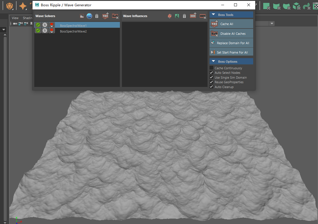This screenshot has width=318, height=224.
Task: Select the BossSpectralWave2 solver row
Action: click(x=77, y=30)
